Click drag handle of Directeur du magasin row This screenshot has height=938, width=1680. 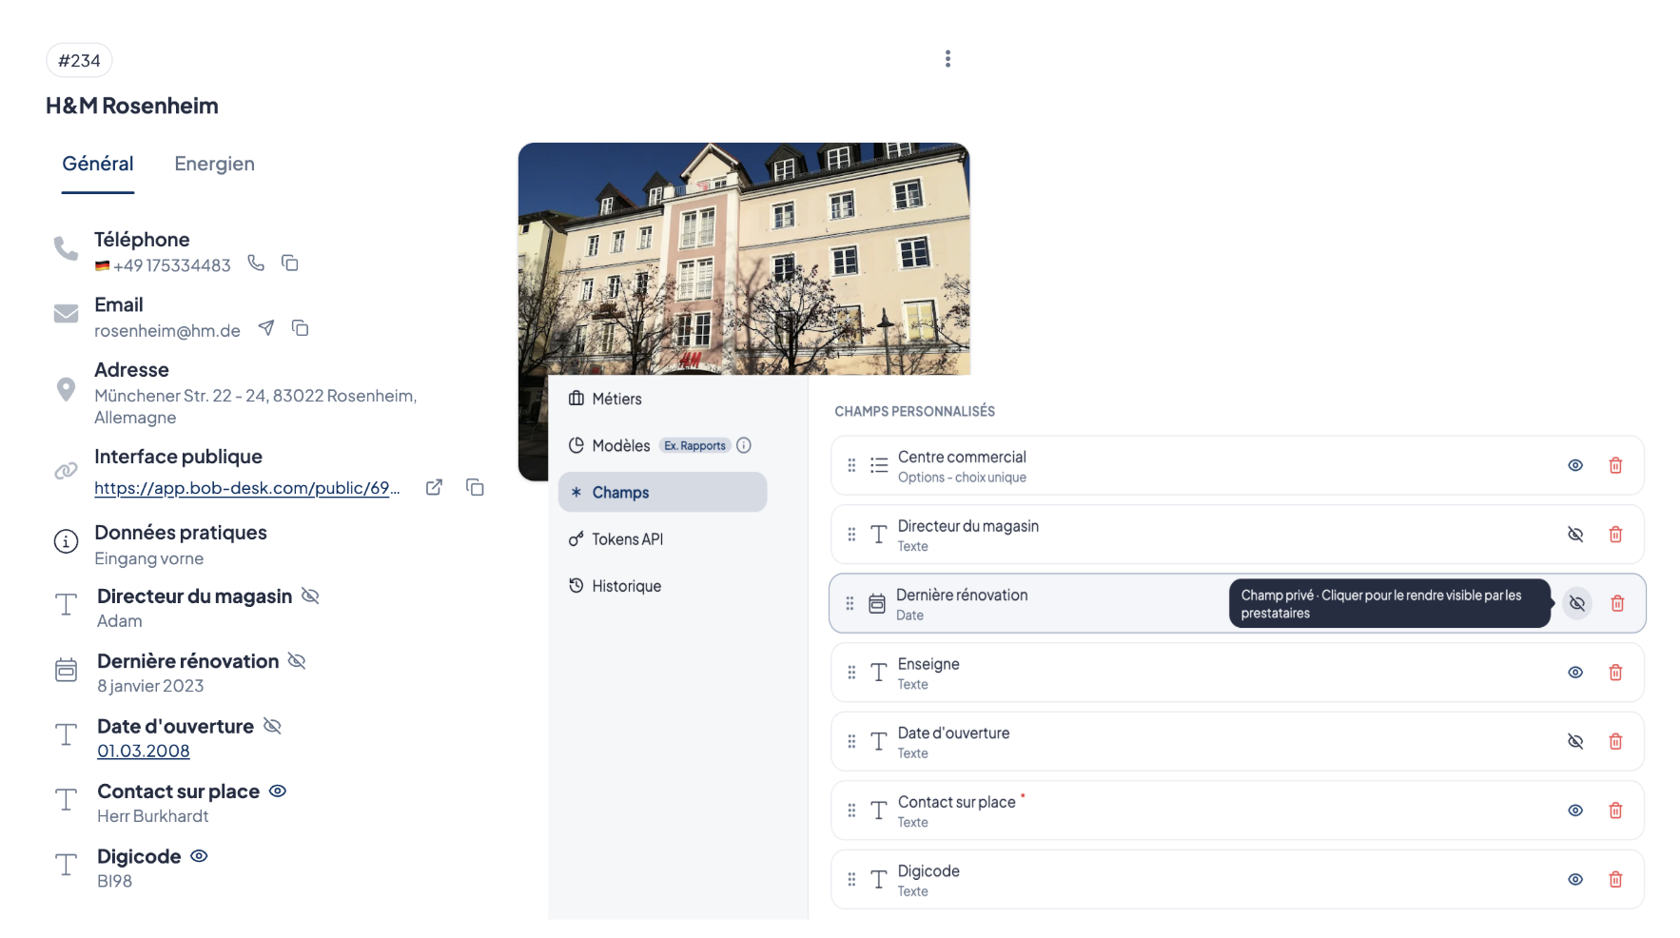tap(851, 535)
